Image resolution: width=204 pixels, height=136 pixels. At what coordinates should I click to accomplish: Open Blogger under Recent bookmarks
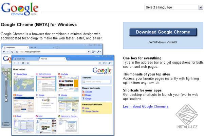point(88,95)
